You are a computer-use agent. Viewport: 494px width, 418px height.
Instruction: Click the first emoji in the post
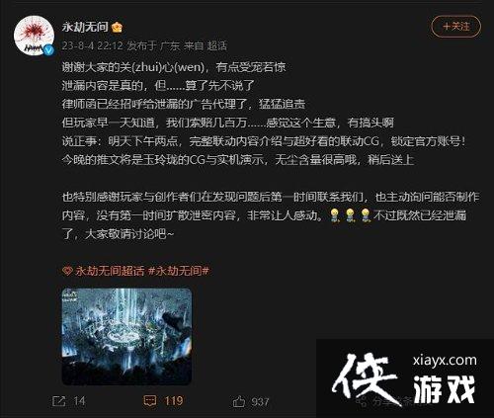(x=335, y=215)
